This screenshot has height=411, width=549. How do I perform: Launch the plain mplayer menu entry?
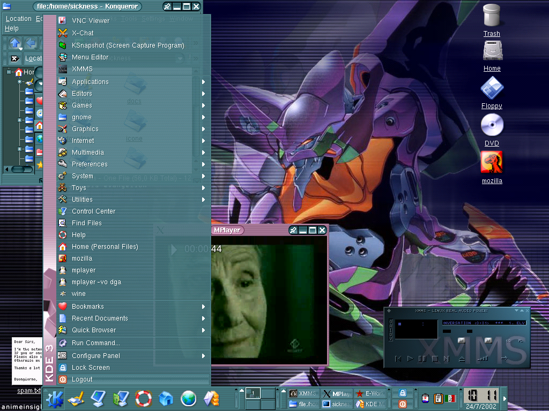(133, 270)
